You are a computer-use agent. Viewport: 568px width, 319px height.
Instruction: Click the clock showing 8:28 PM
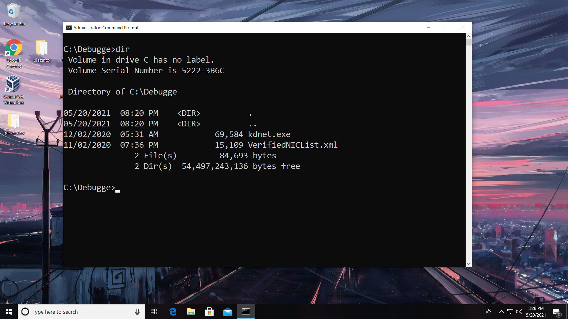pos(536,308)
